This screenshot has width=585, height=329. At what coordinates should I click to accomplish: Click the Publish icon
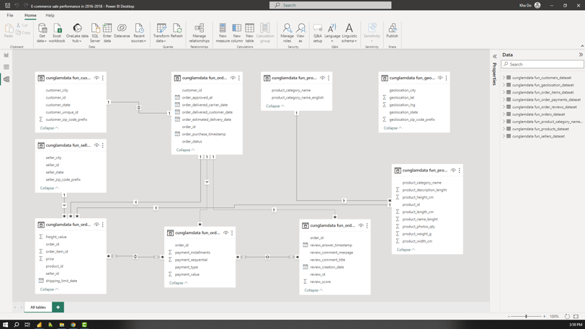(x=392, y=31)
